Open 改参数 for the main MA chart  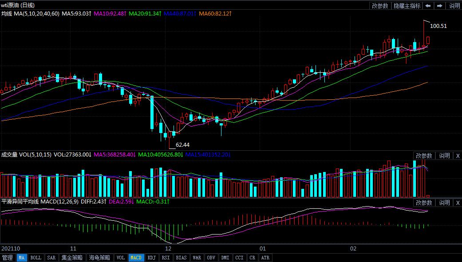tap(380, 6)
